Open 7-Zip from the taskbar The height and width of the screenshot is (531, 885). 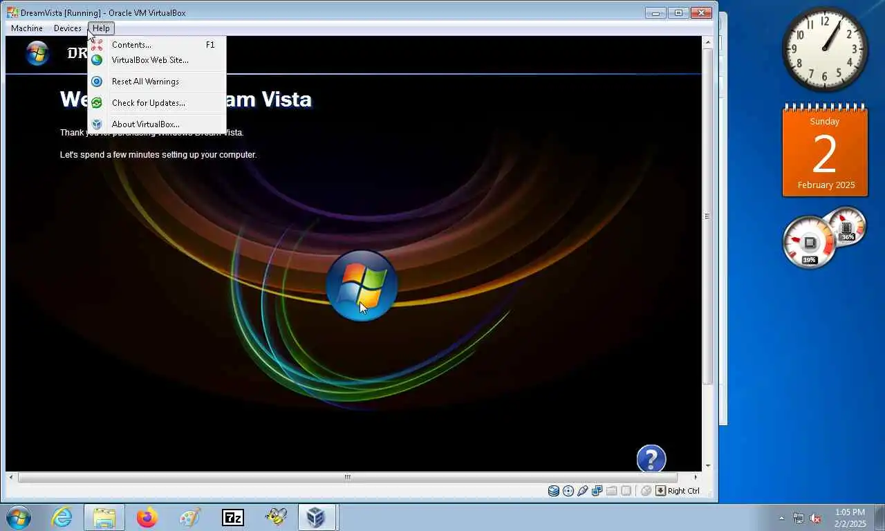[232, 517]
